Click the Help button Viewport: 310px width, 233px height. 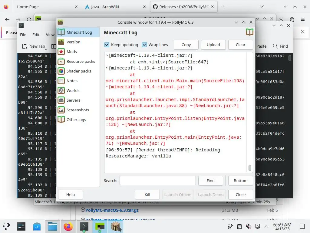[70, 194]
